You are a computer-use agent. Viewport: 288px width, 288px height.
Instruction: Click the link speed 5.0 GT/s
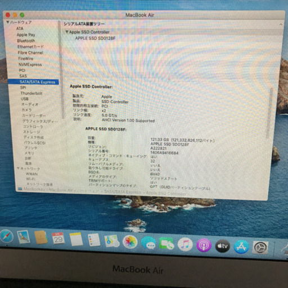pyautogui.click(x=109, y=115)
